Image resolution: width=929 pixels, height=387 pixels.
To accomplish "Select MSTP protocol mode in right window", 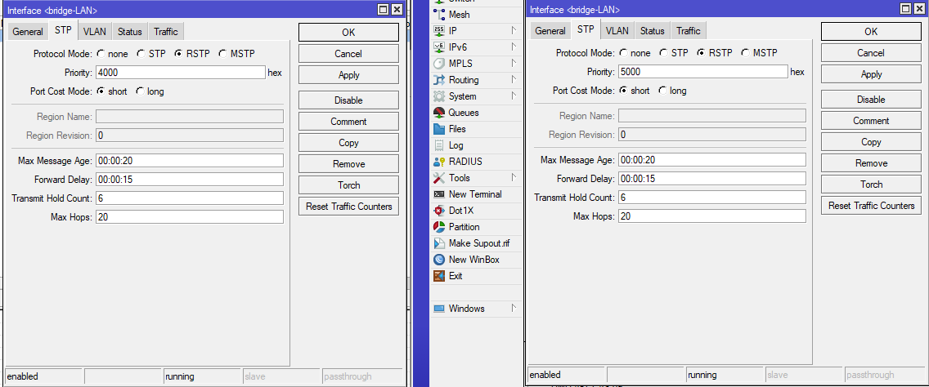I will pyautogui.click(x=745, y=53).
